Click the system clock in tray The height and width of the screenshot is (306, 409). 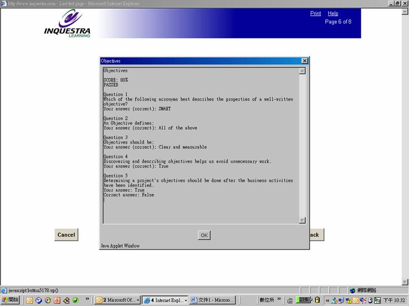394,300
